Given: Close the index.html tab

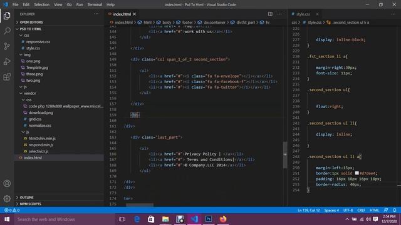Looking at the screenshot, I should [x=134, y=14].
